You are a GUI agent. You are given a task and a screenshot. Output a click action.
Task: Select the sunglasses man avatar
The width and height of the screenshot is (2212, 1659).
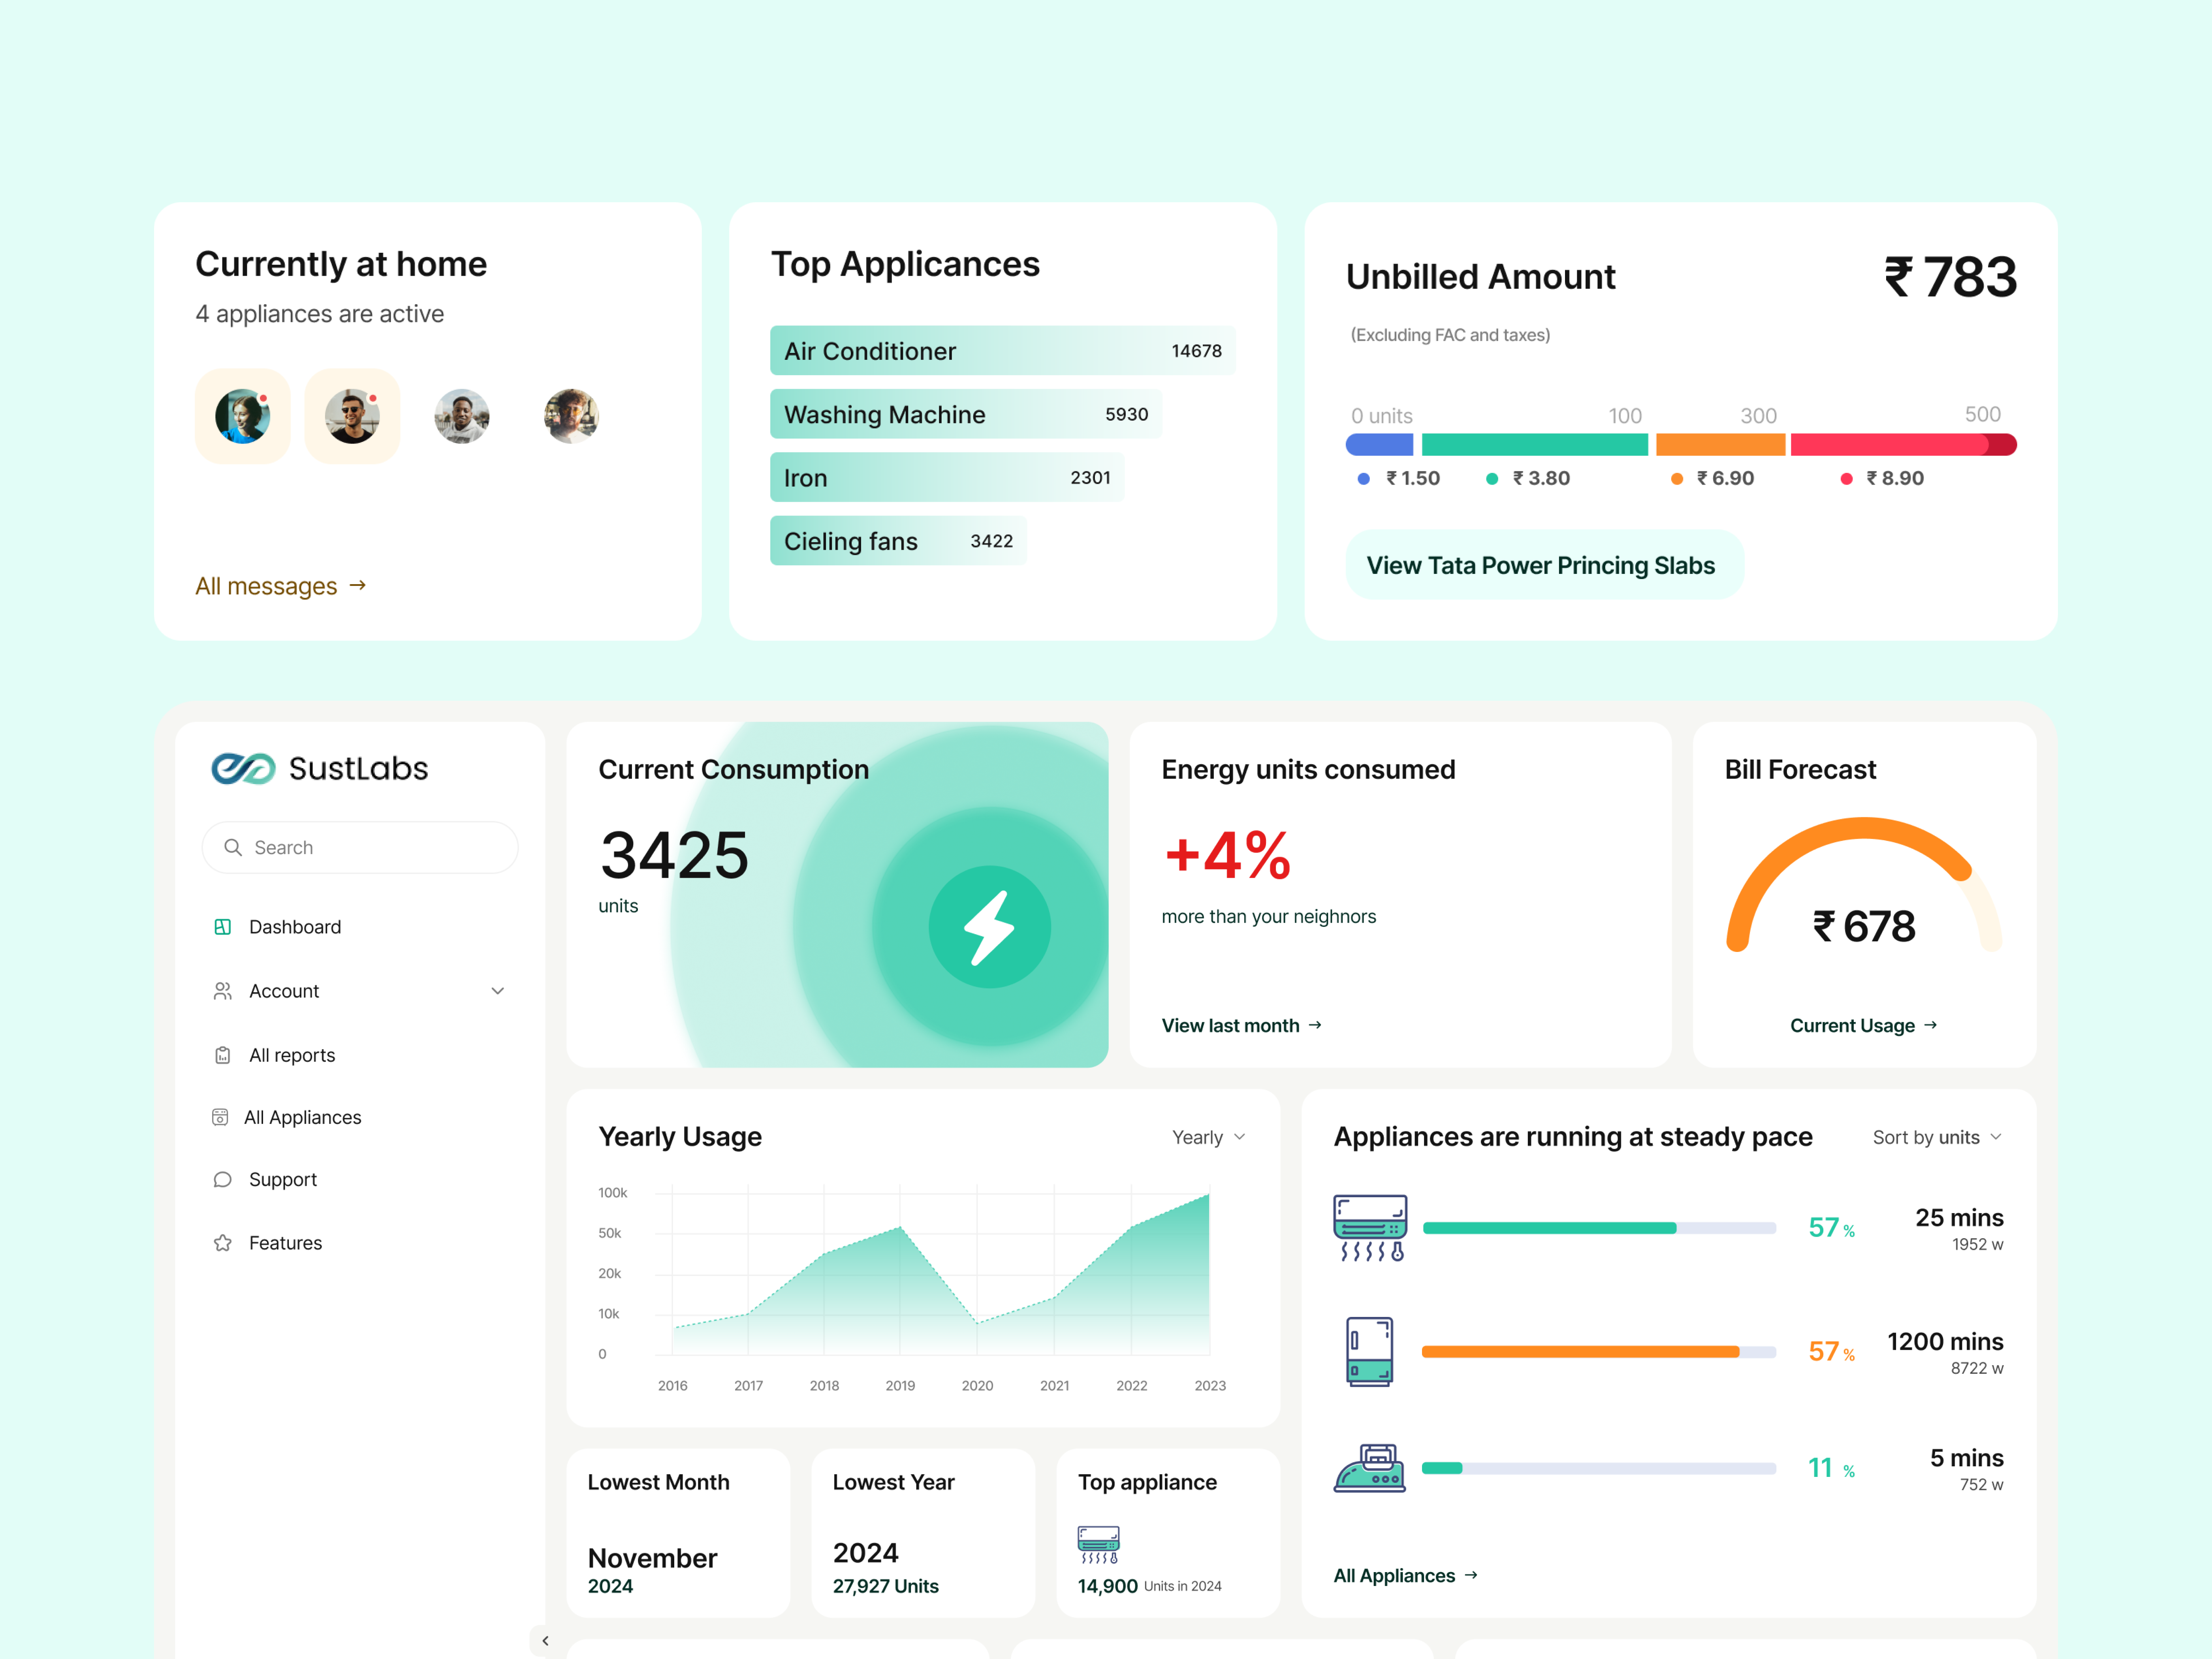(352, 416)
